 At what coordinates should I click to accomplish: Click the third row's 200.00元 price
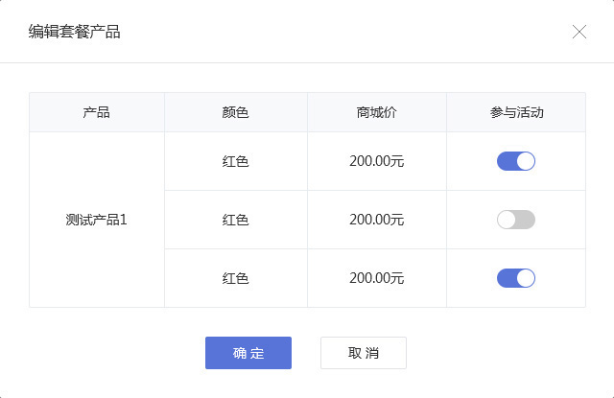[x=376, y=278]
